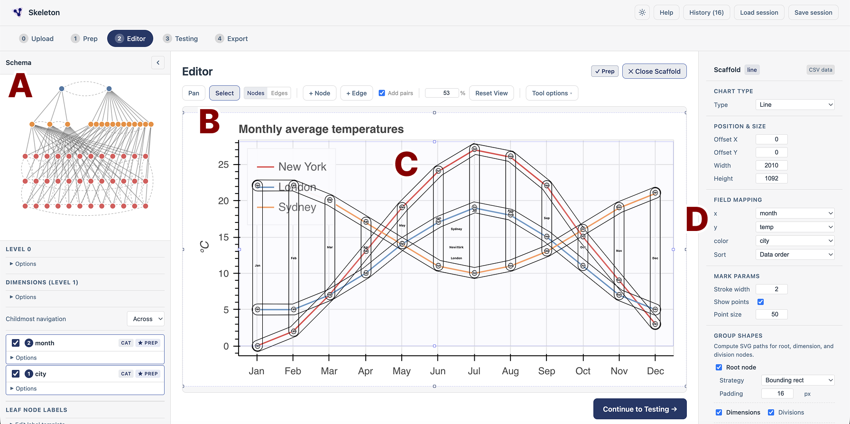Go to the Testing step tab
Viewport: 850px width, 424px height.
pyautogui.click(x=181, y=38)
